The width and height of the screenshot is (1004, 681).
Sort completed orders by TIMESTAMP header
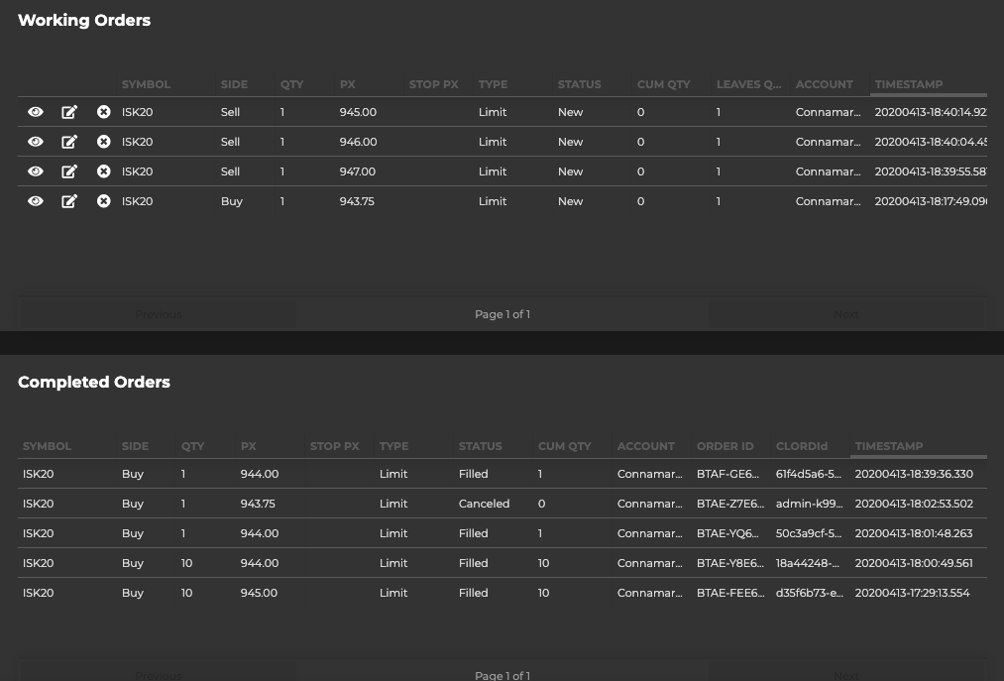889,446
